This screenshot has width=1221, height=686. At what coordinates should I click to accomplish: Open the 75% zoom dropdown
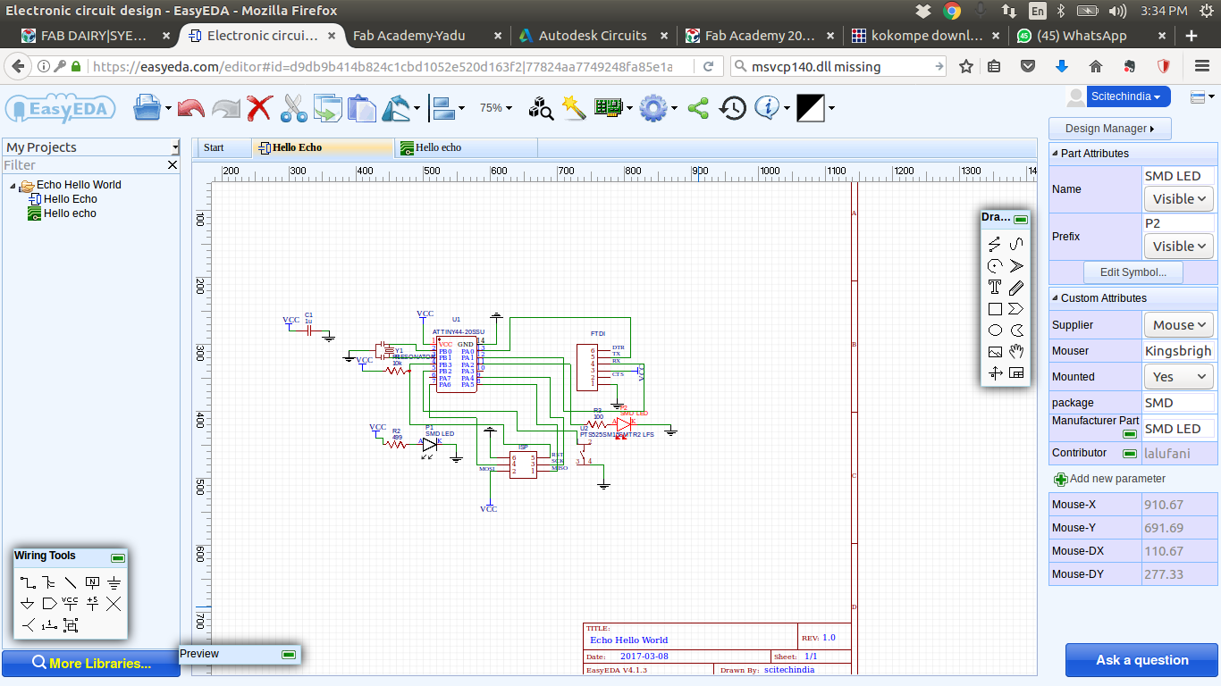(x=496, y=108)
